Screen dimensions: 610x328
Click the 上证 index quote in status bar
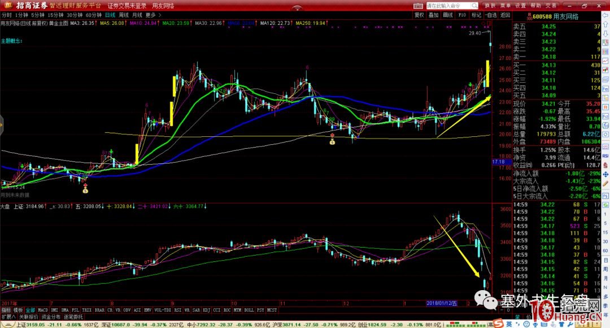[x=58, y=325]
